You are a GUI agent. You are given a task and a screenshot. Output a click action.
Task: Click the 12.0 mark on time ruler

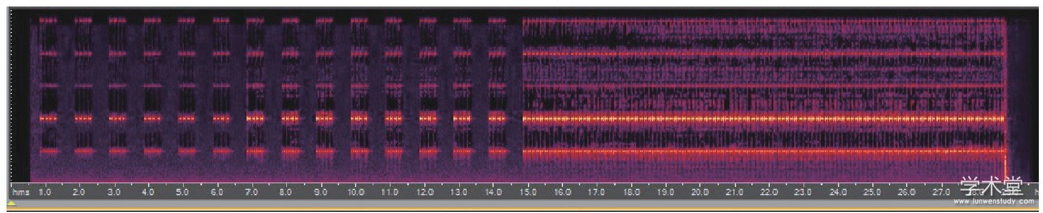425,192
